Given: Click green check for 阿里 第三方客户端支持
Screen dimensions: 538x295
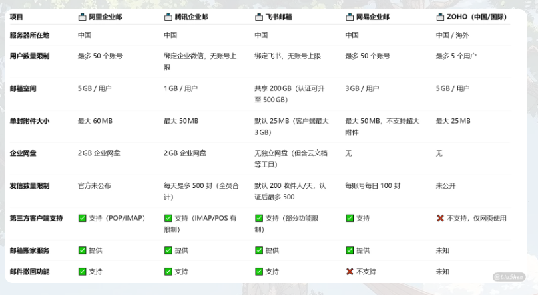Looking at the screenshot, I should tap(83, 218).
